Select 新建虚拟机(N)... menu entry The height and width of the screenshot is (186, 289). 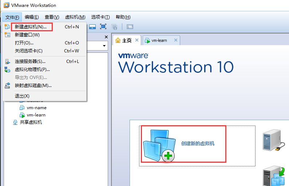(x=45, y=27)
